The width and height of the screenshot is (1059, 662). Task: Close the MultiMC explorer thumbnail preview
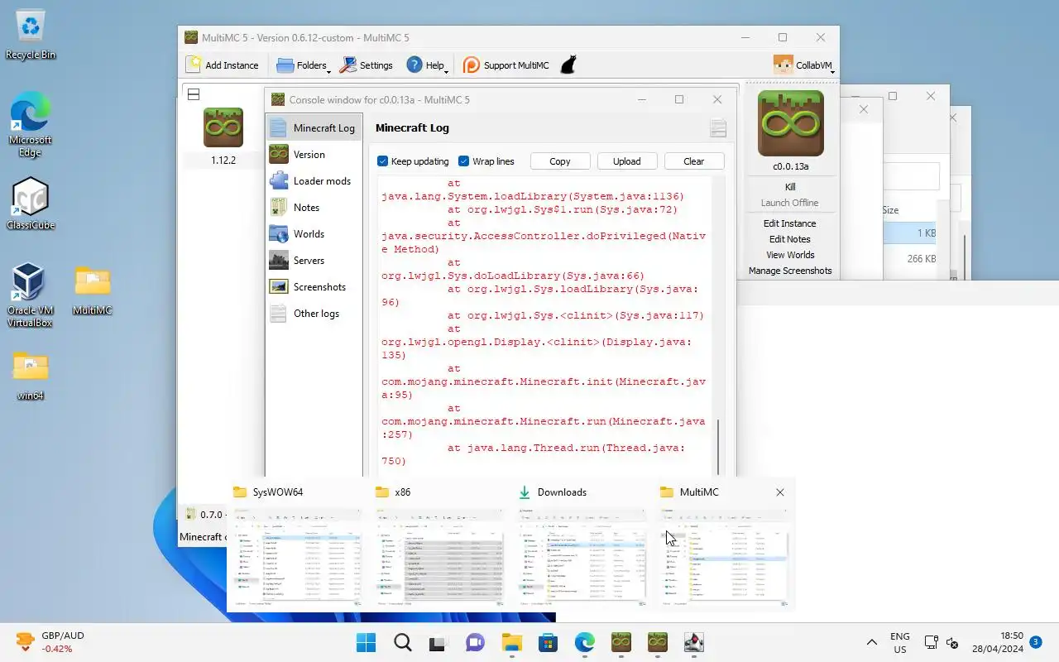(779, 492)
